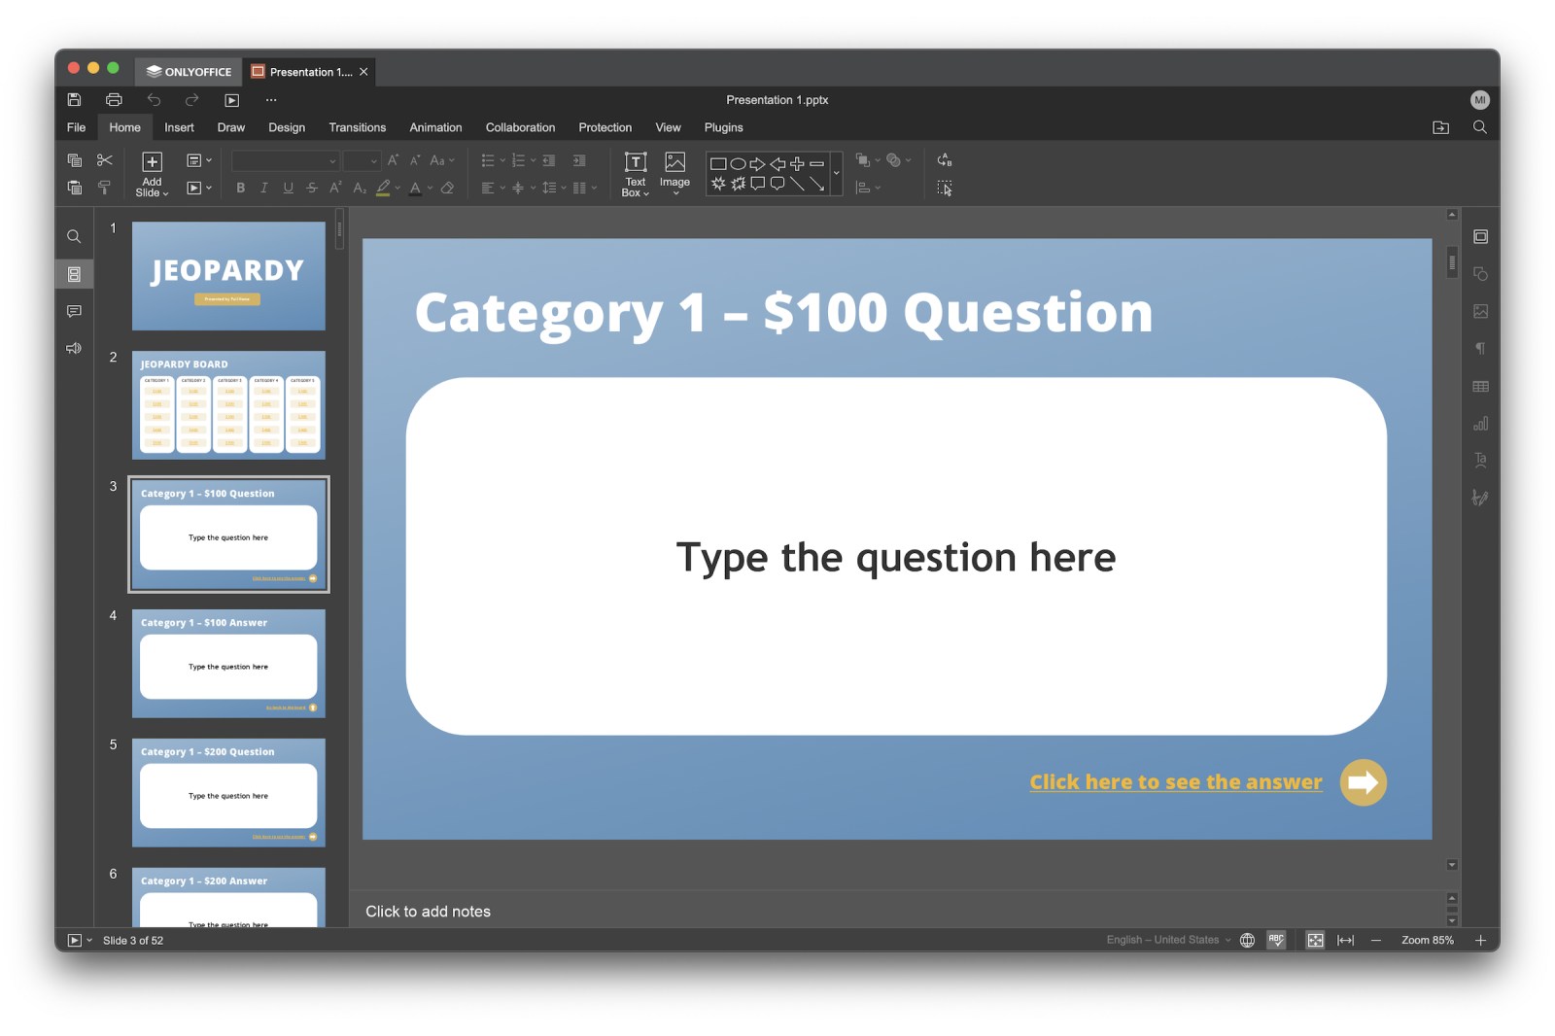
Task: Click the zoom out minus button
Action: pyautogui.click(x=1375, y=940)
